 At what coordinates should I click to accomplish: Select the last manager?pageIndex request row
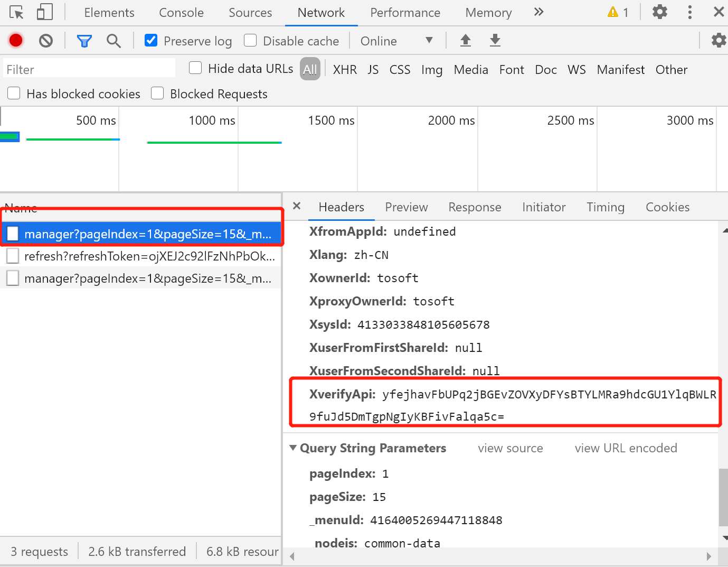coord(140,278)
